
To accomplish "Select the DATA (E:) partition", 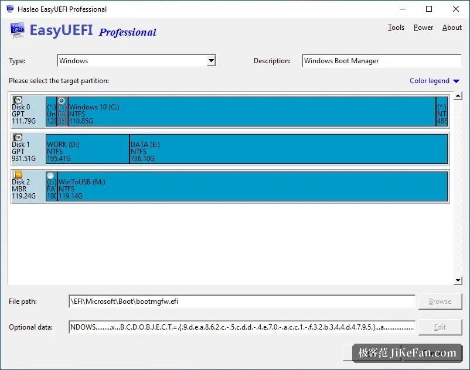I will 288,149.
